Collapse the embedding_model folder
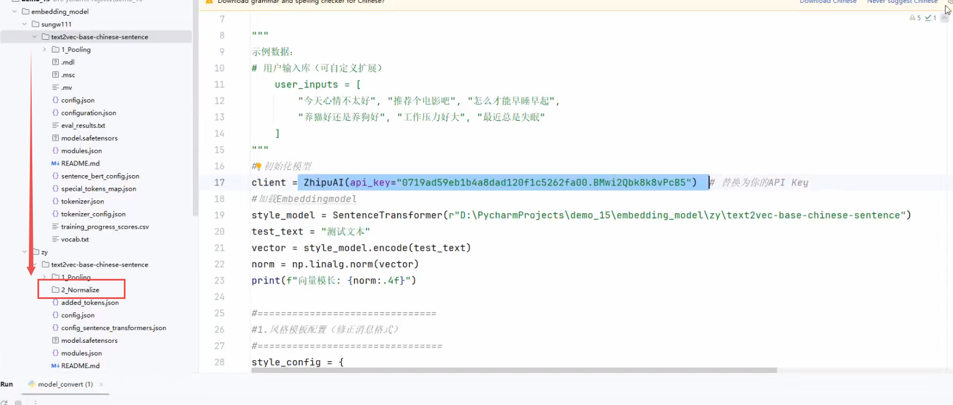Image resolution: width=953 pixels, height=405 pixels. (14, 12)
